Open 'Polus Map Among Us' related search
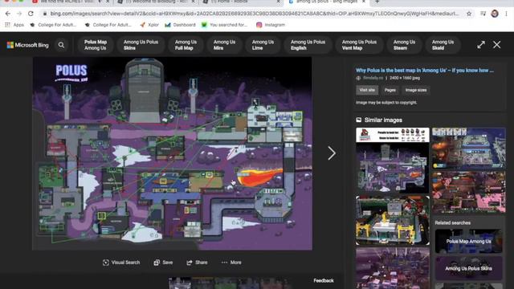 tap(468, 241)
